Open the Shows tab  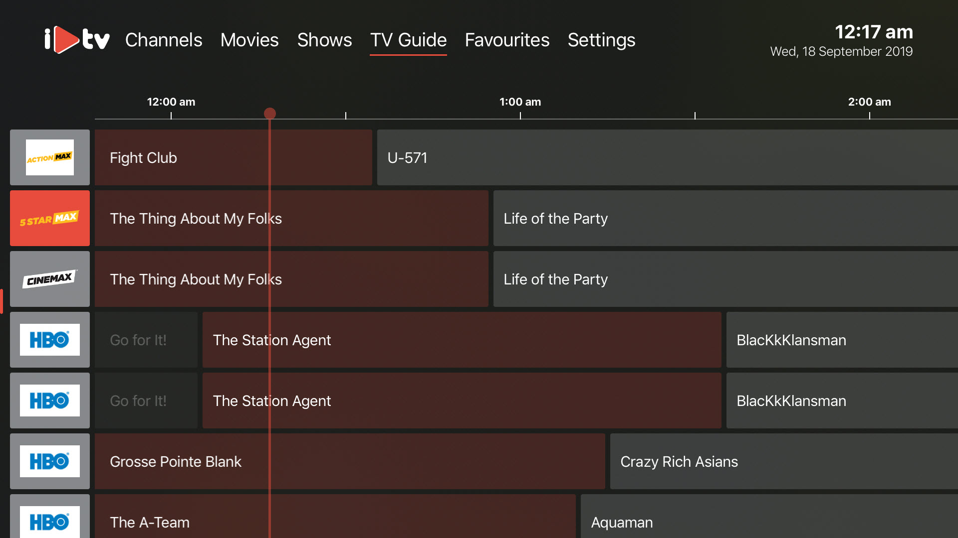(324, 40)
